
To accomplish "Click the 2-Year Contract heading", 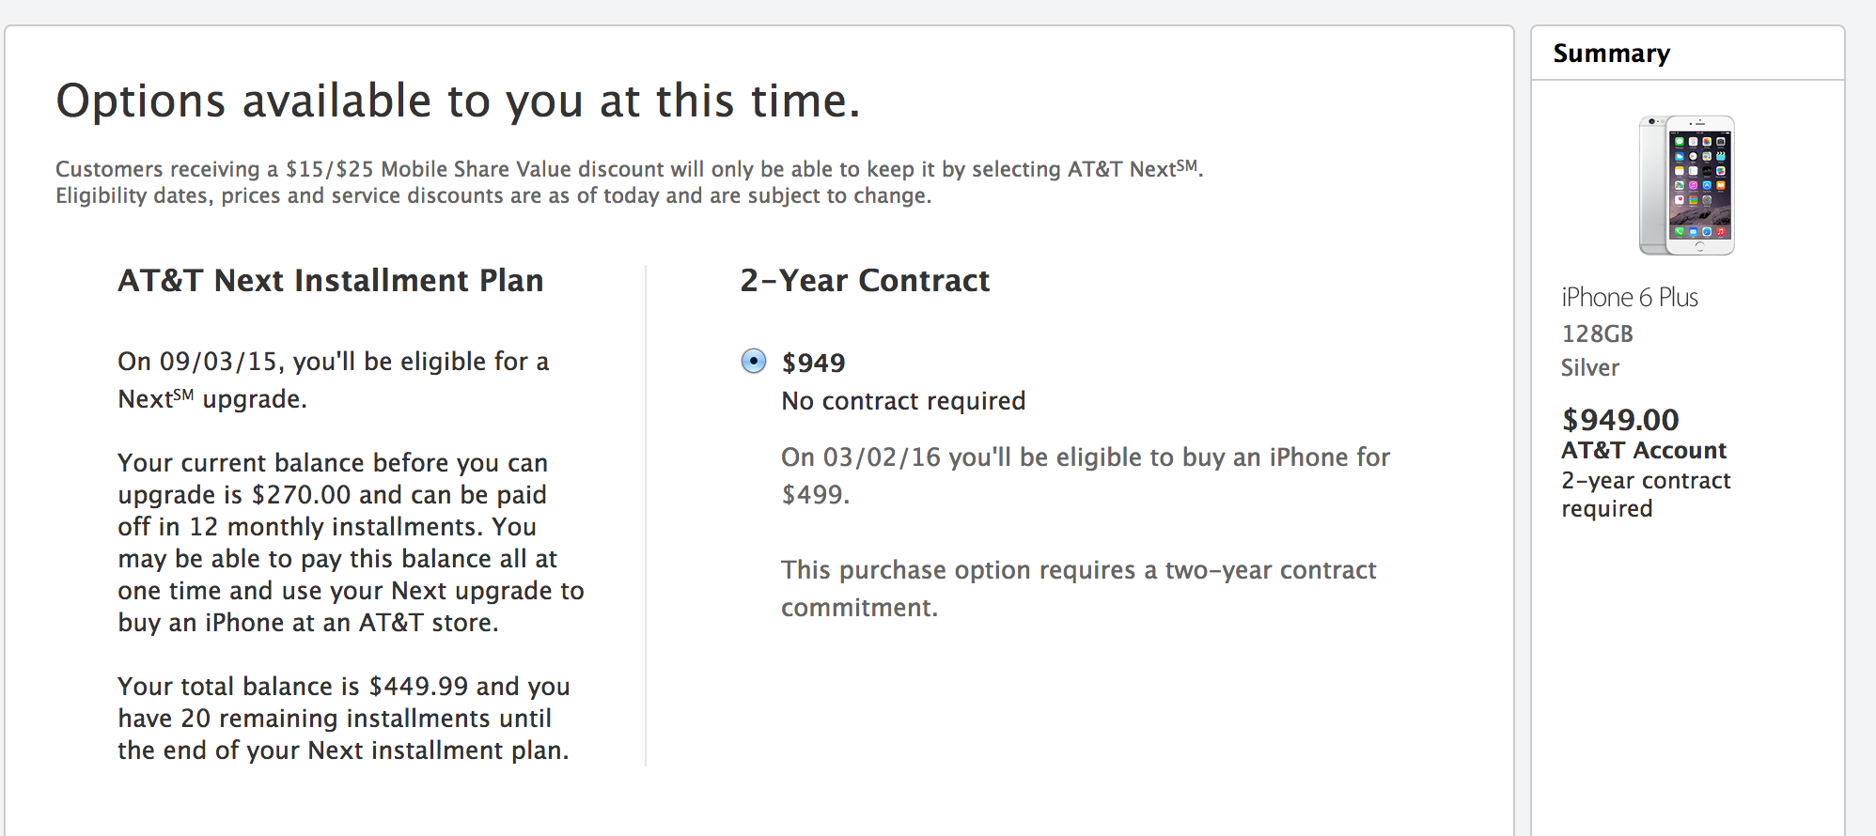I will (865, 281).
